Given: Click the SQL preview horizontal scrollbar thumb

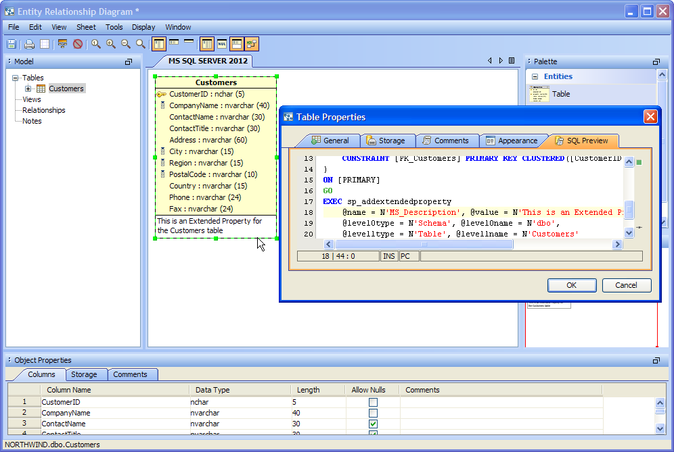Looking at the screenshot, I should [424, 245].
